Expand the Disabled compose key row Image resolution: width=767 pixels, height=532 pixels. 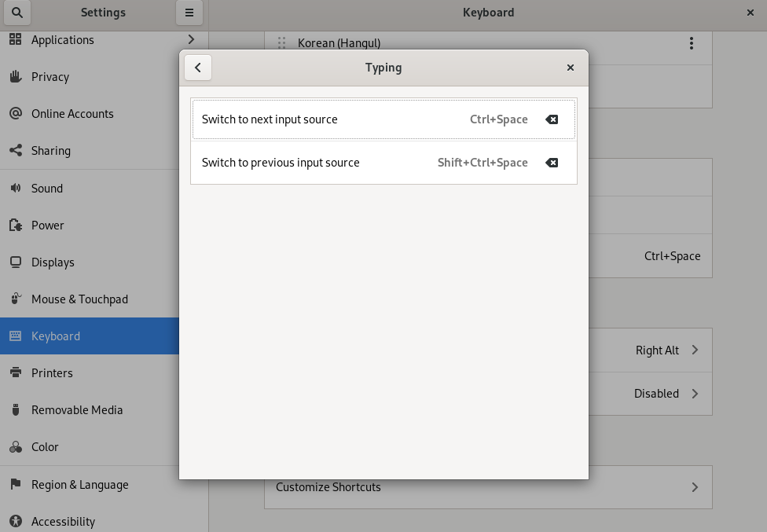point(695,393)
